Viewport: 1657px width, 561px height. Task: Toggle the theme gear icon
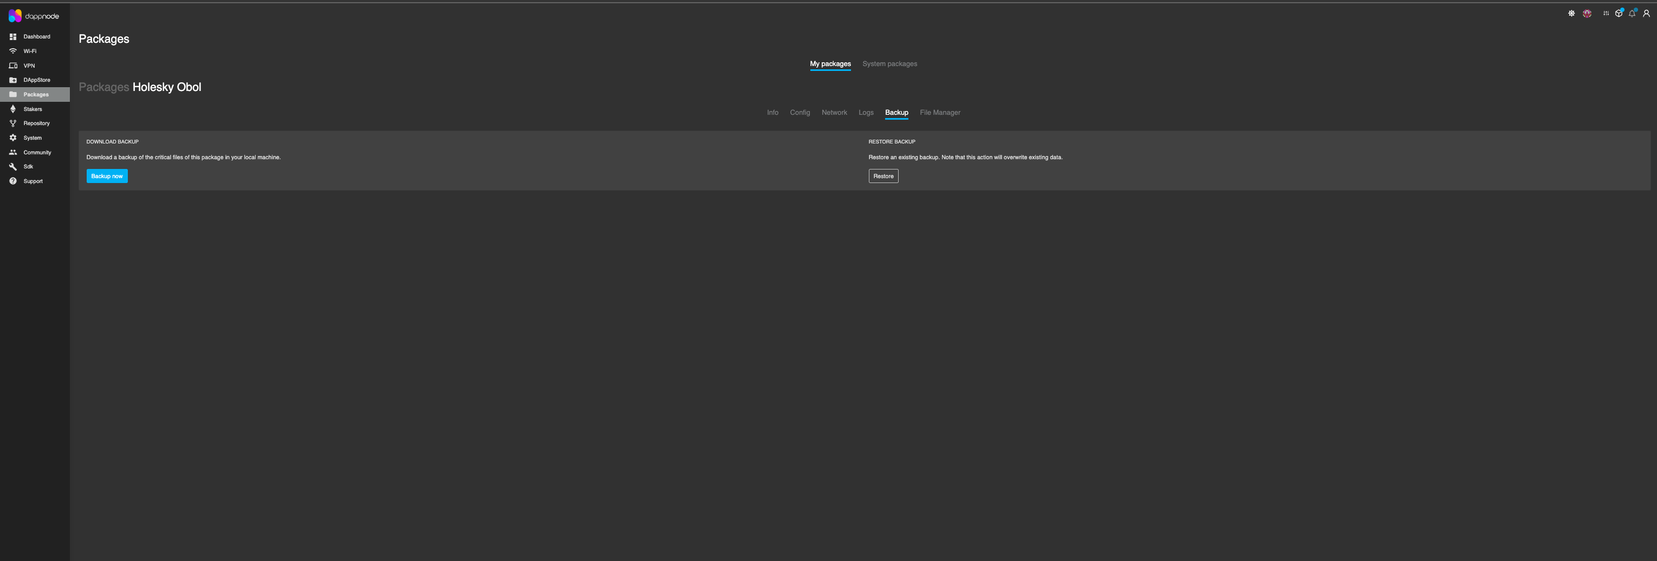click(x=1571, y=13)
